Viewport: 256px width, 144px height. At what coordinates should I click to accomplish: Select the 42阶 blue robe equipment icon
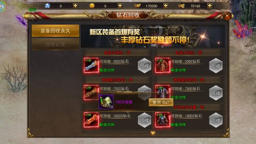click(x=163, y=92)
